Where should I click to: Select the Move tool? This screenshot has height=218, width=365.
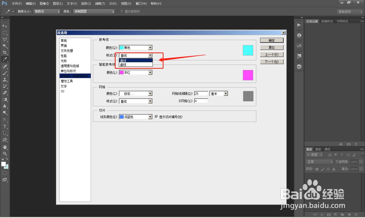(5, 26)
